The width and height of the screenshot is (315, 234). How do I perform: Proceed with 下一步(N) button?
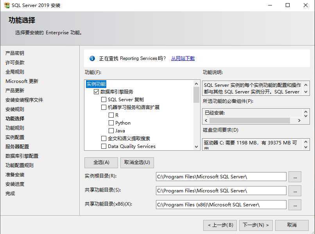256,225
